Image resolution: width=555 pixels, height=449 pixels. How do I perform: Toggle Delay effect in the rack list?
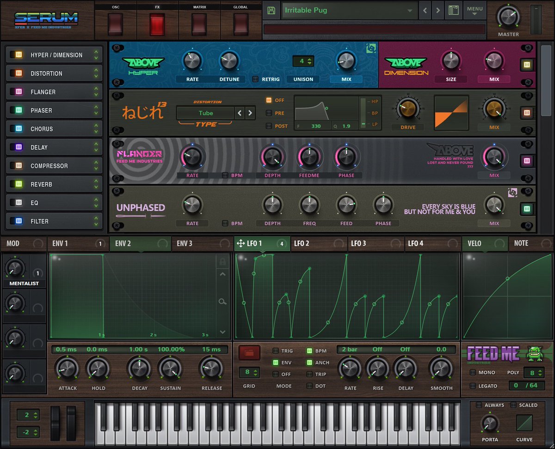tap(19, 147)
